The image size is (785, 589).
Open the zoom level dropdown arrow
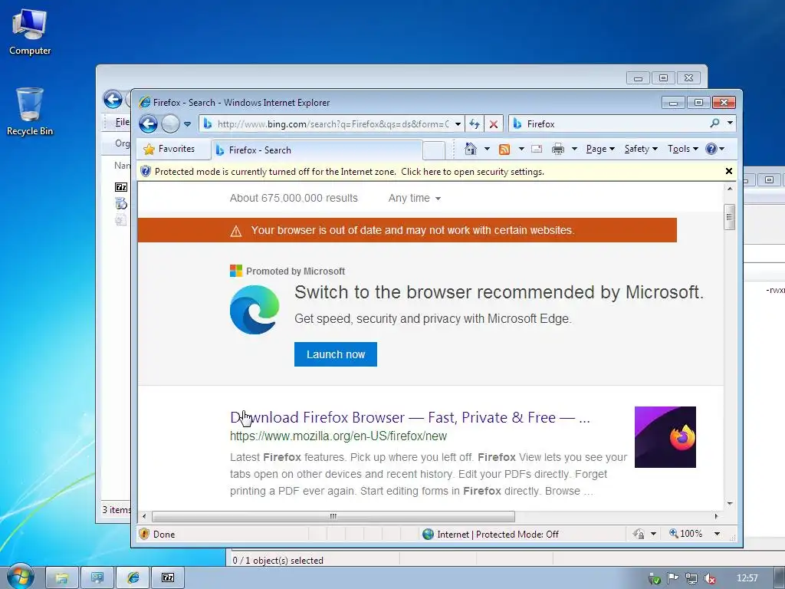[717, 534]
